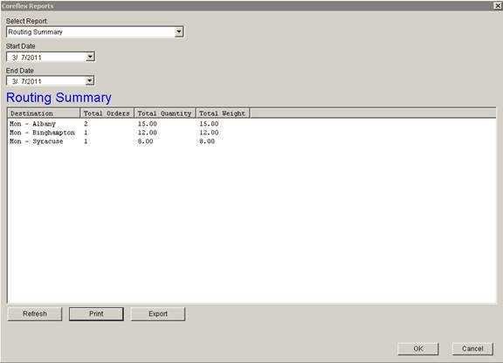Sort by the Destination column header
Screen dimensions: 503x363
(x=44, y=113)
